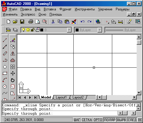Make object's layer current
Screen dimensions: 143x123
pos(8,30)
